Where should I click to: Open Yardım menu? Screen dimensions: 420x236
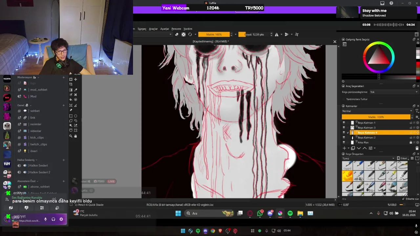tap(188, 29)
